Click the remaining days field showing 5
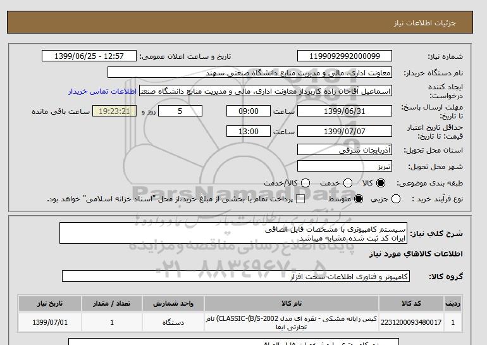Image resolution: width=487 pixels, height=345 pixels. pyautogui.click(x=180, y=111)
